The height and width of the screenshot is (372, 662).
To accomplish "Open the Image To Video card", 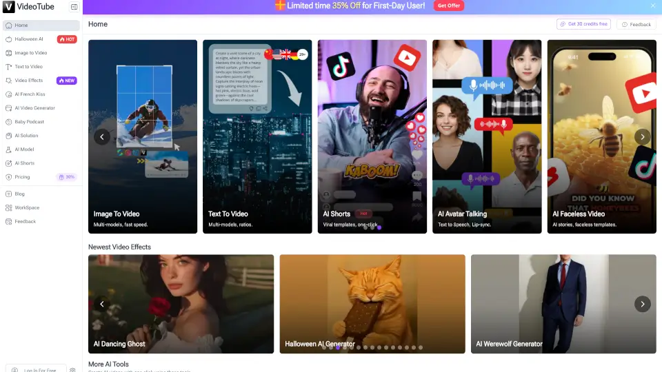I will click(x=143, y=136).
